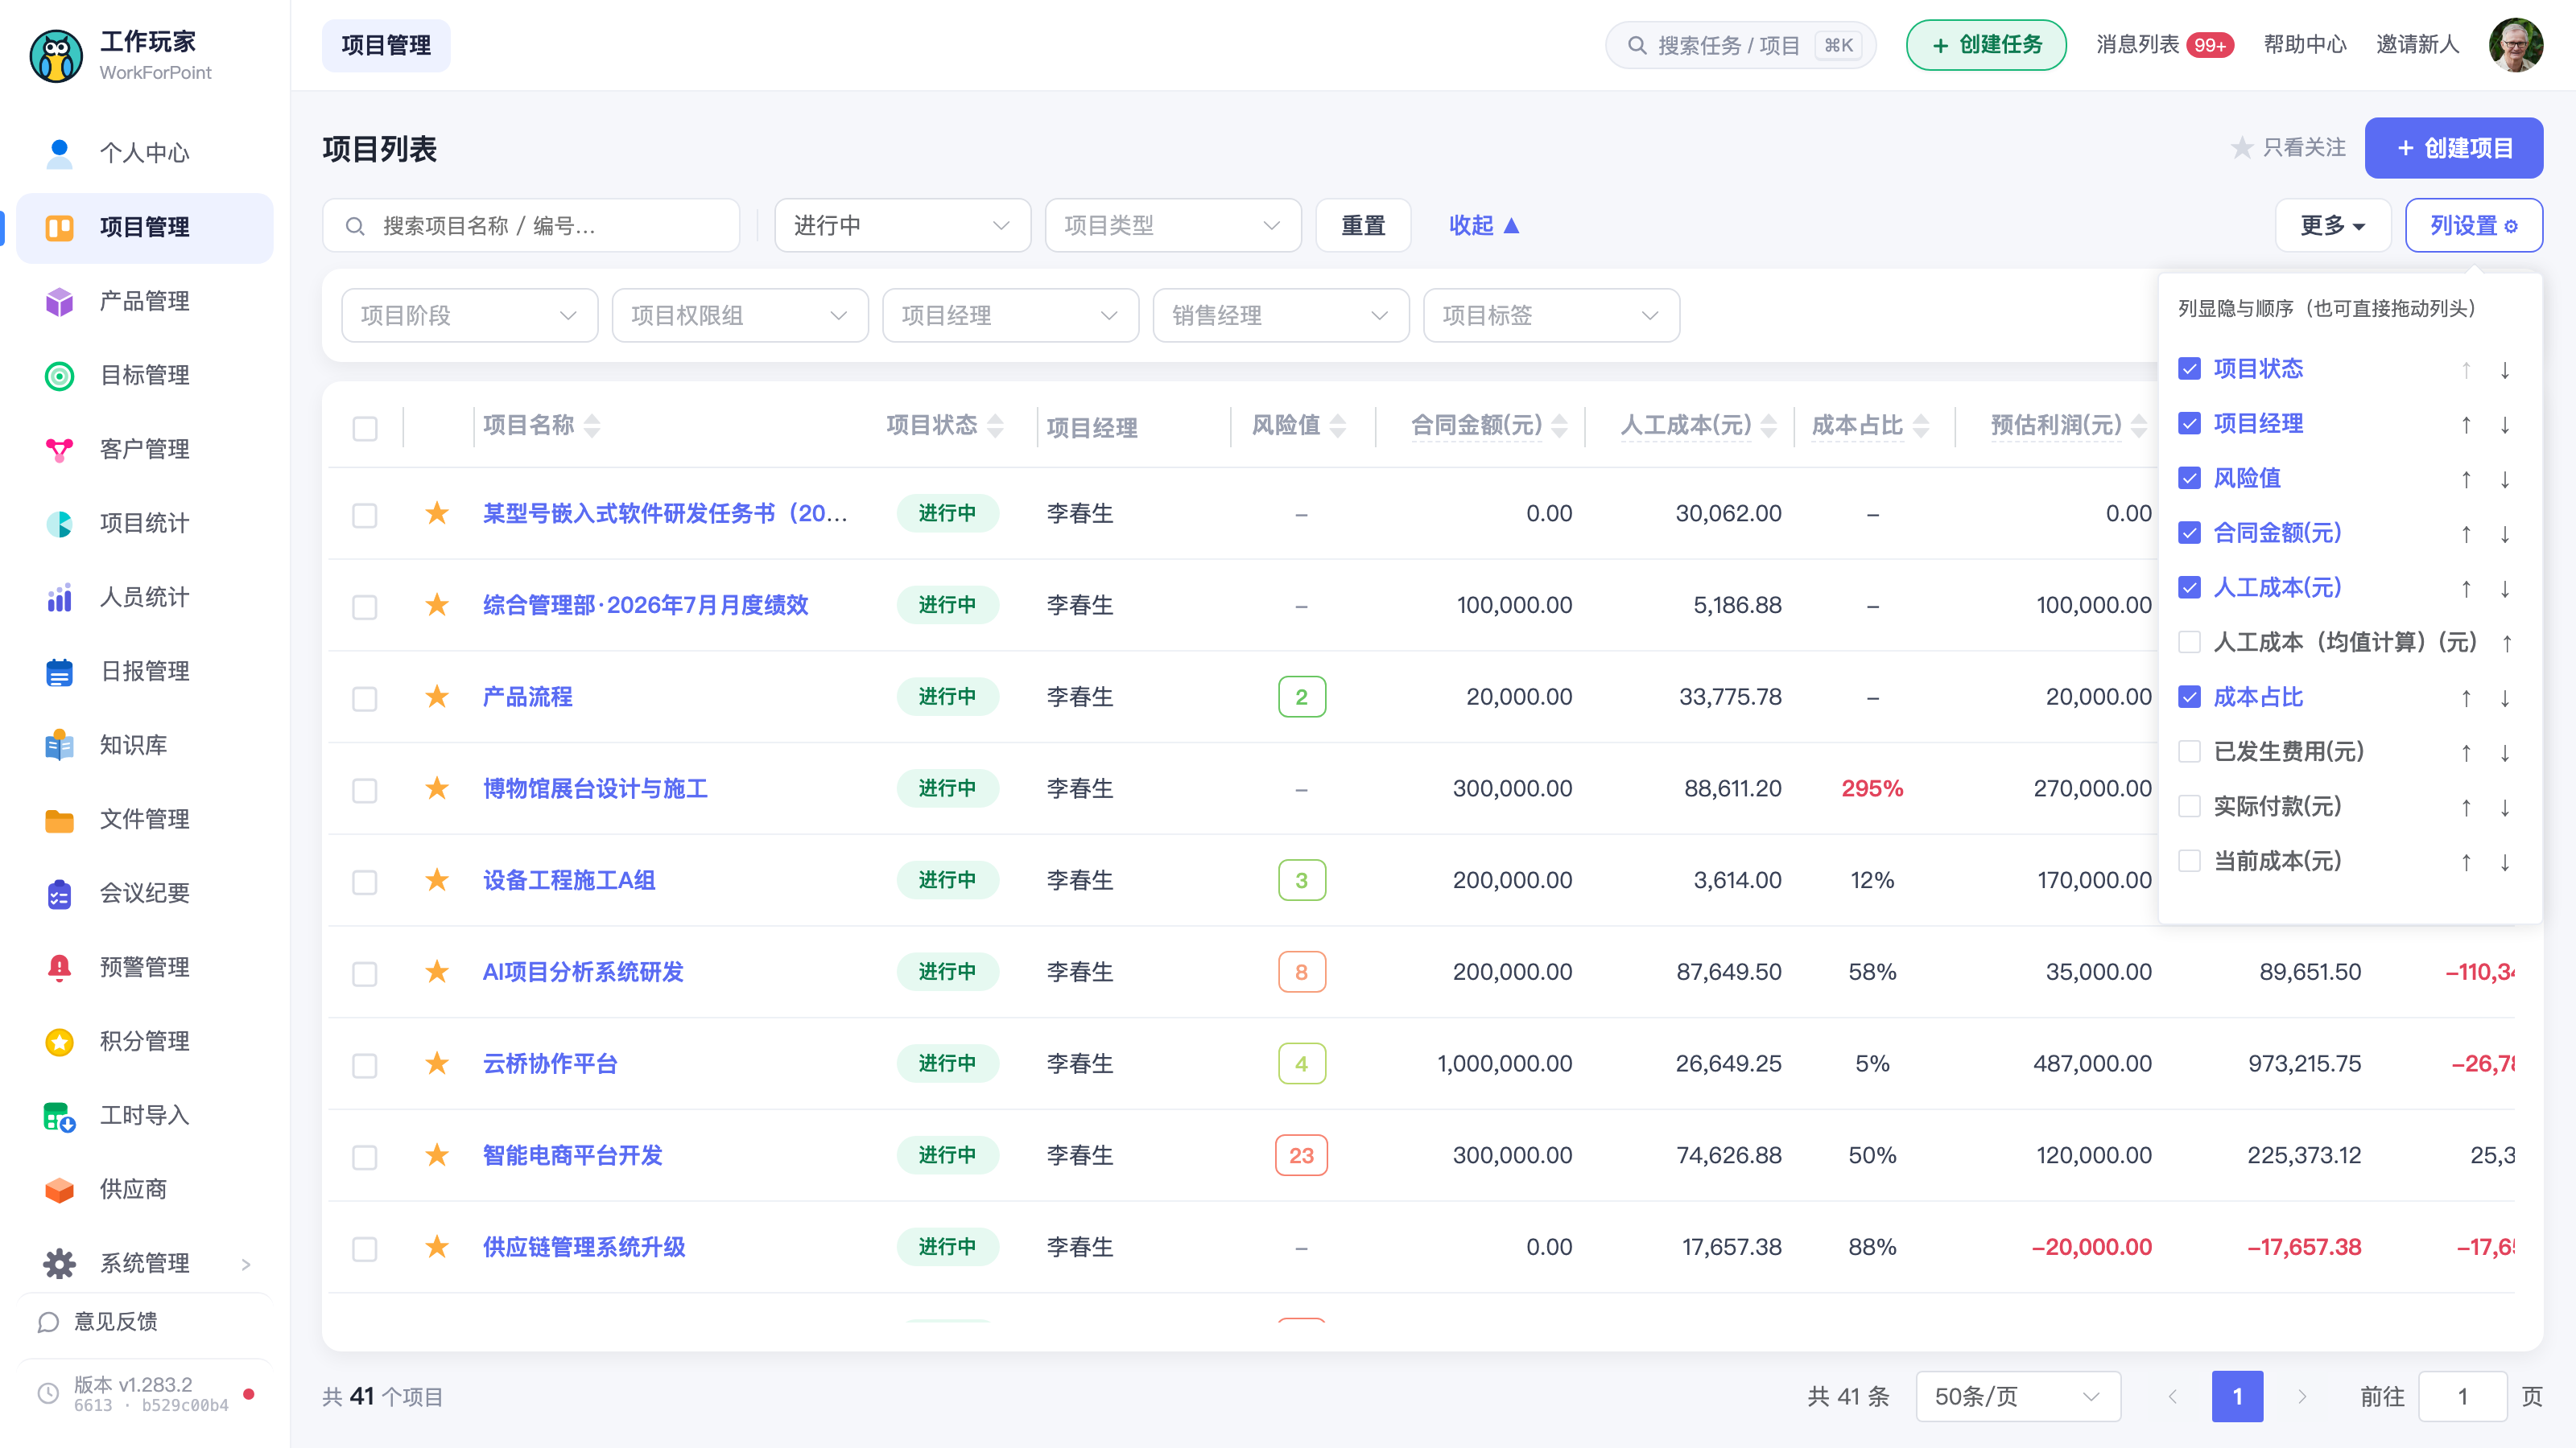The image size is (2576, 1448).
Task: Open 项目统计 pie chart icon
Action: 59,524
